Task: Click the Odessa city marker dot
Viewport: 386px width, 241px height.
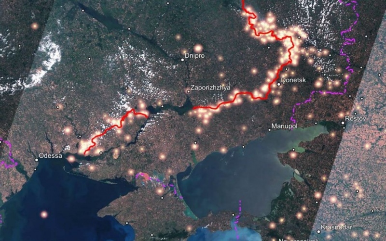Action: (x=37, y=160)
